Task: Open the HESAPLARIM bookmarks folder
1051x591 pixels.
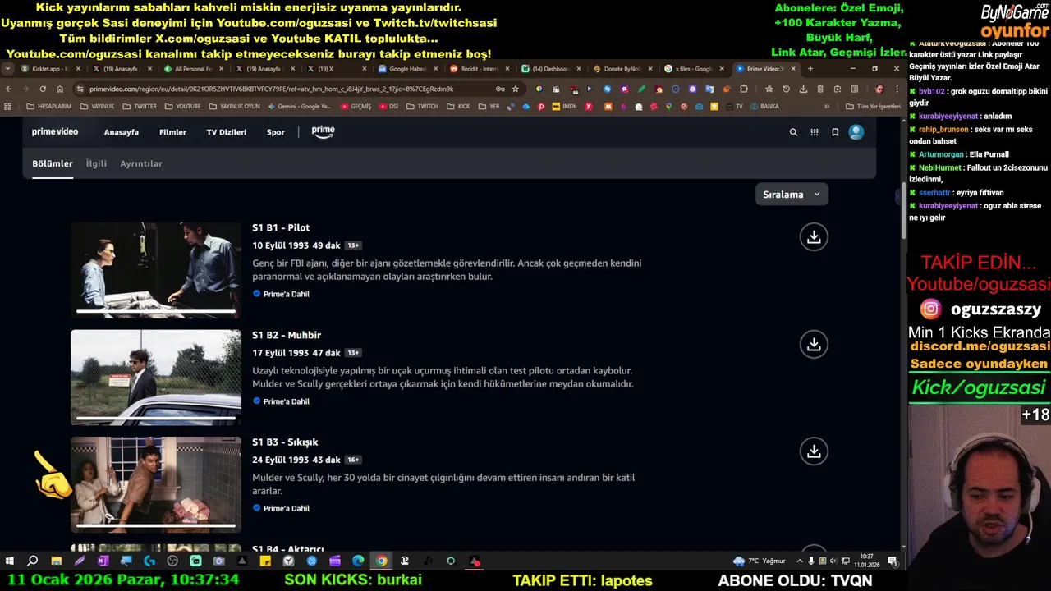Action: pos(49,106)
